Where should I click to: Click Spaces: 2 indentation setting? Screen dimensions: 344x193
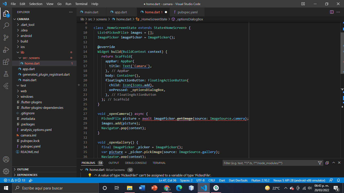(x=186, y=180)
